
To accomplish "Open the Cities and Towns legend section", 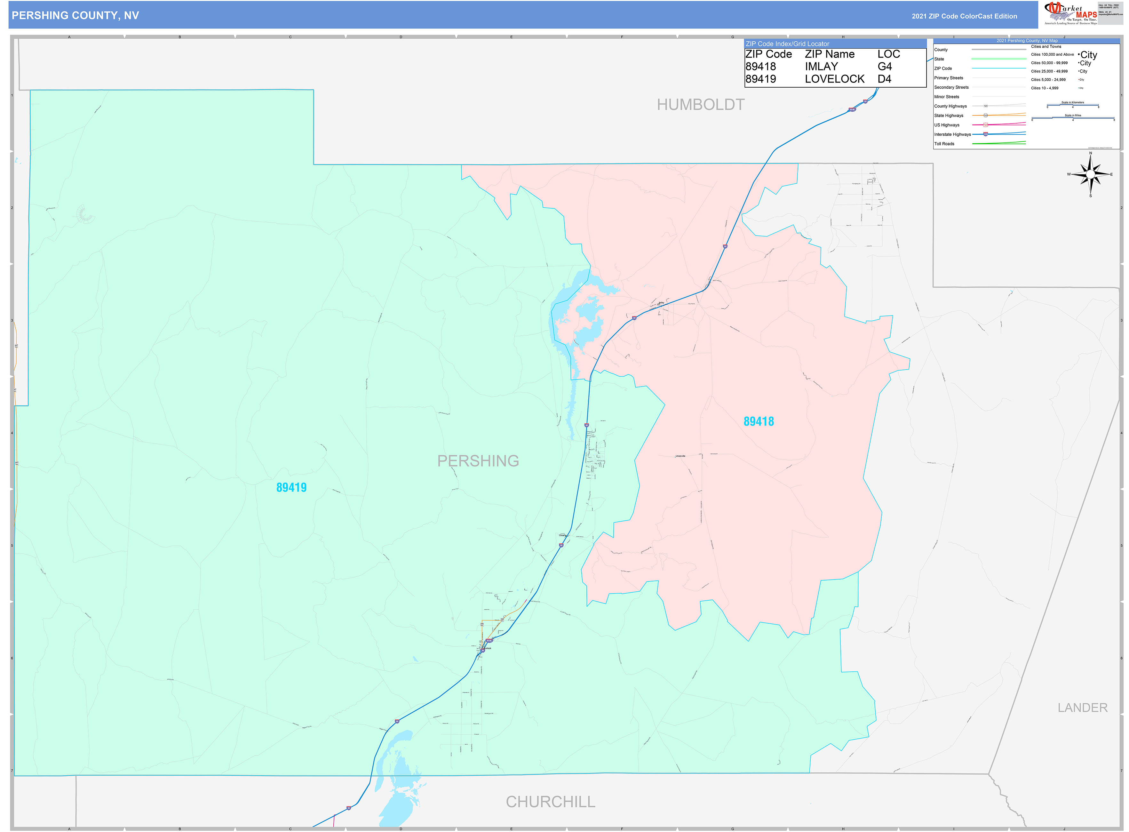I will 1046,46.
